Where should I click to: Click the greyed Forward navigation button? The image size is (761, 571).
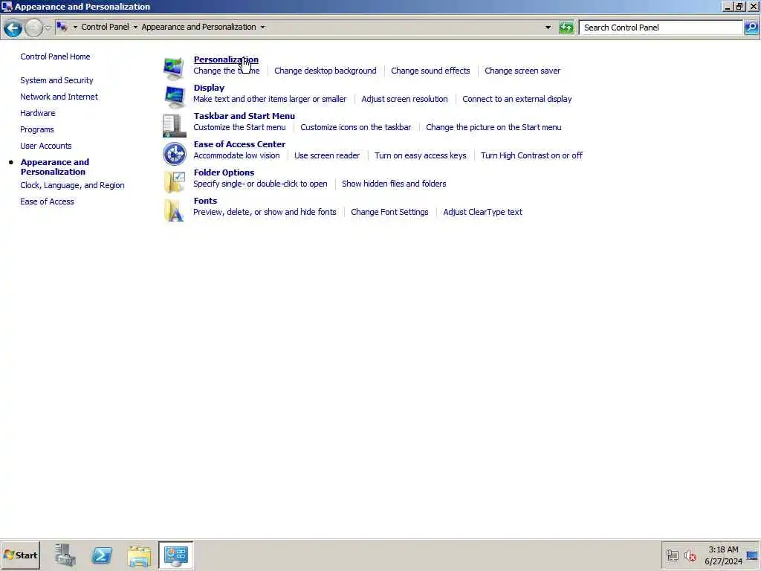tap(33, 28)
